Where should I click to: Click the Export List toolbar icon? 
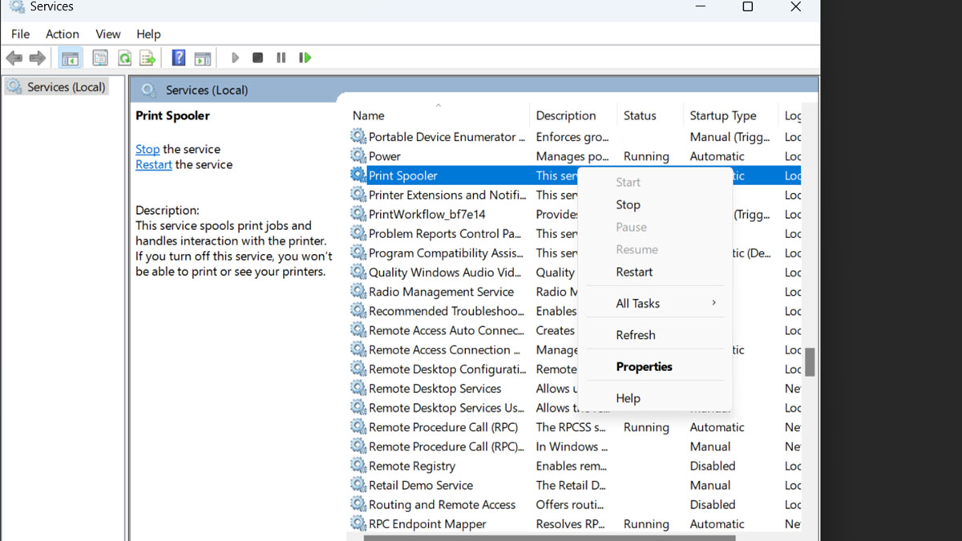(x=148, y=58)
